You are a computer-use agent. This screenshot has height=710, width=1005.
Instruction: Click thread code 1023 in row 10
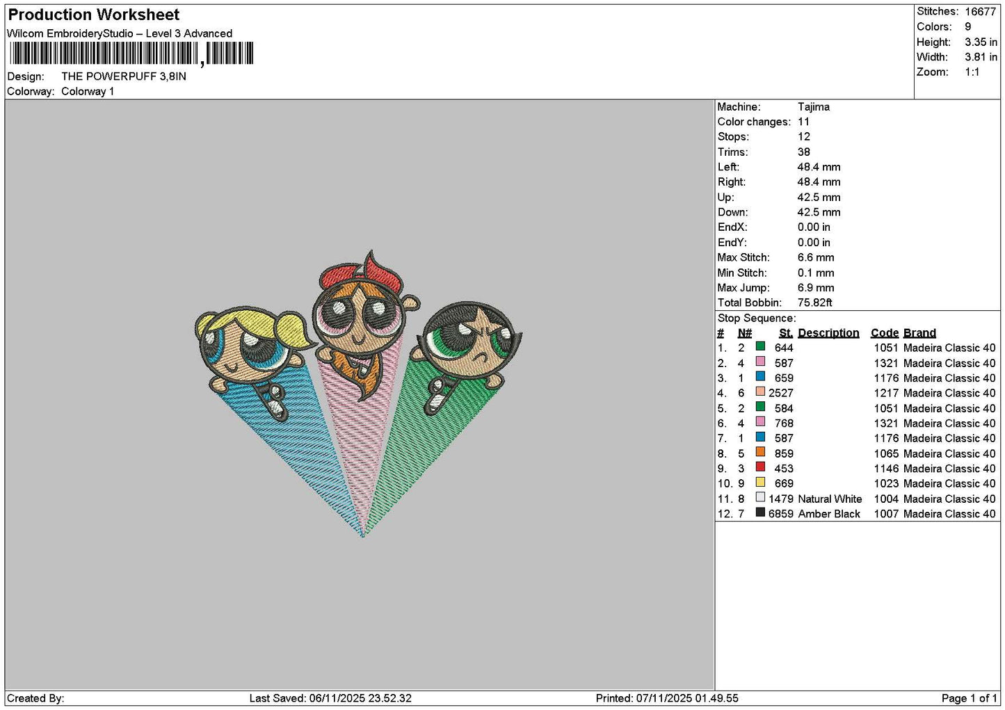pos(886,483)
